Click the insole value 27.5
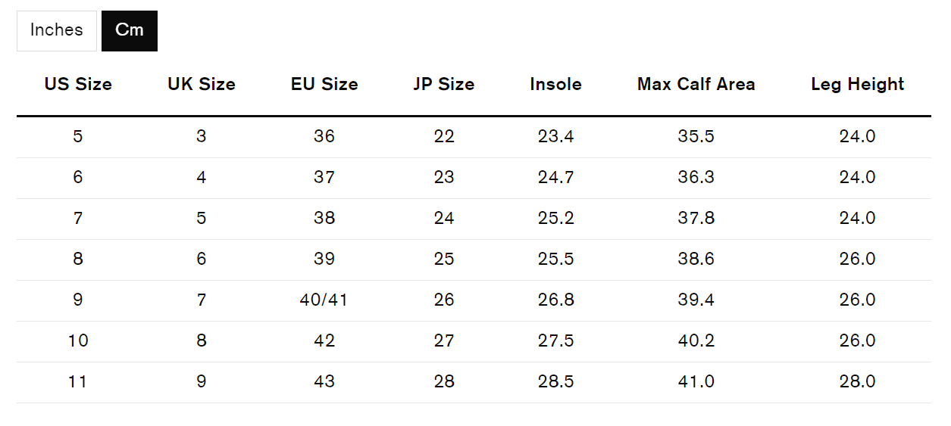Viewport: 951px width, 426px height. (x=556, y=341)
